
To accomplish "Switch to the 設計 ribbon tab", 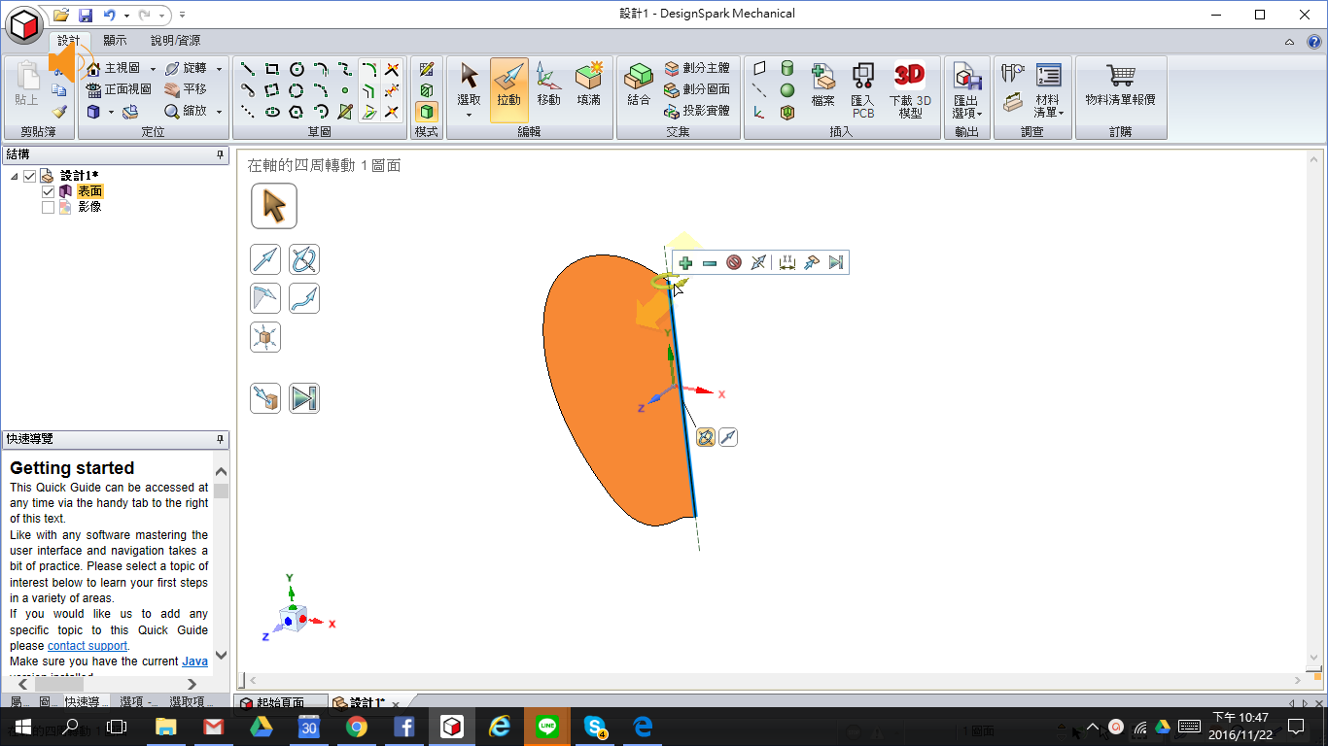I will (68, 41).
